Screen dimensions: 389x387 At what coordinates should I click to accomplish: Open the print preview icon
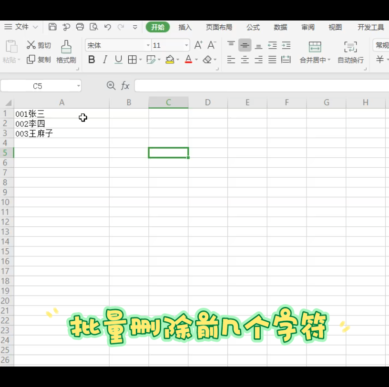[94, 27]
